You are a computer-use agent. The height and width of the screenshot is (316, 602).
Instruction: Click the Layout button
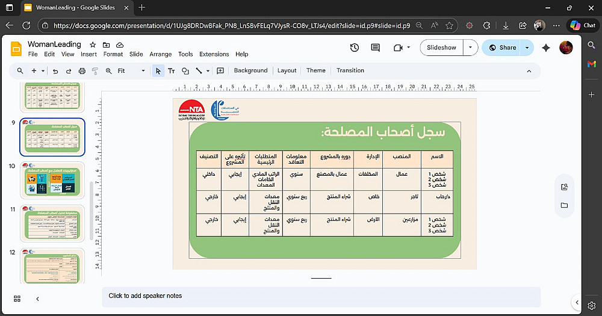[x=287, y=70]
